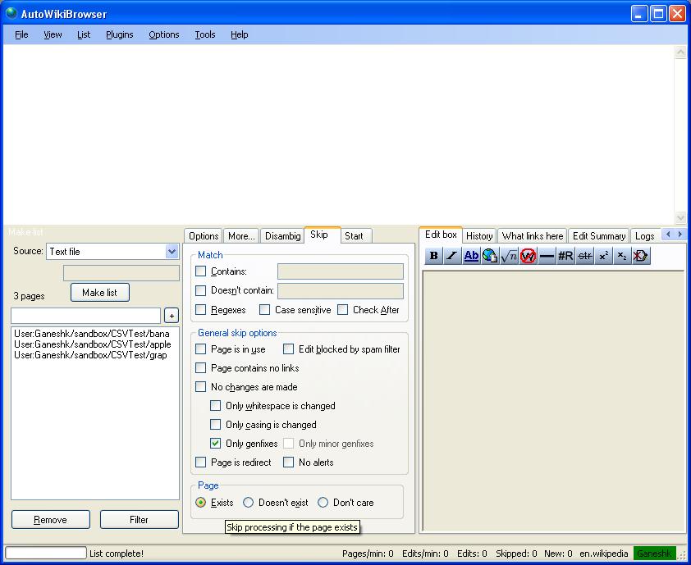Toggle Case sensitive checkbox
691x565 pixels.
[264, 310]
